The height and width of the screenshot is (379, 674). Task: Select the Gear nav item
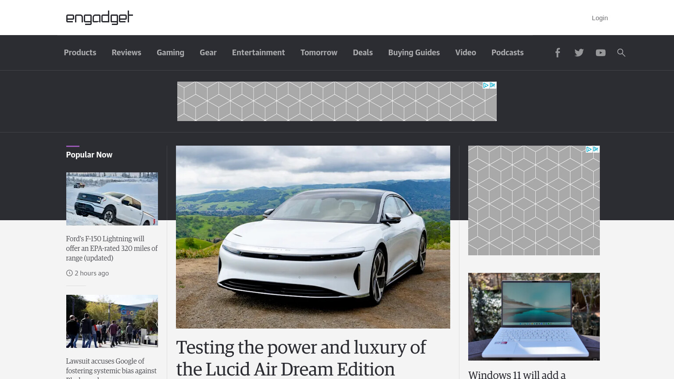tap(208, 53)
